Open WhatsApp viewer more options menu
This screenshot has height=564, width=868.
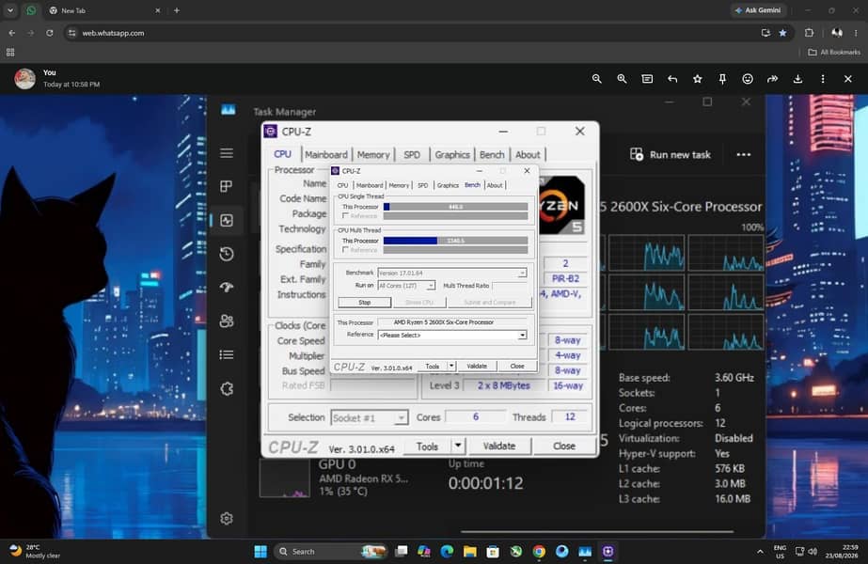tap(823, 79)
